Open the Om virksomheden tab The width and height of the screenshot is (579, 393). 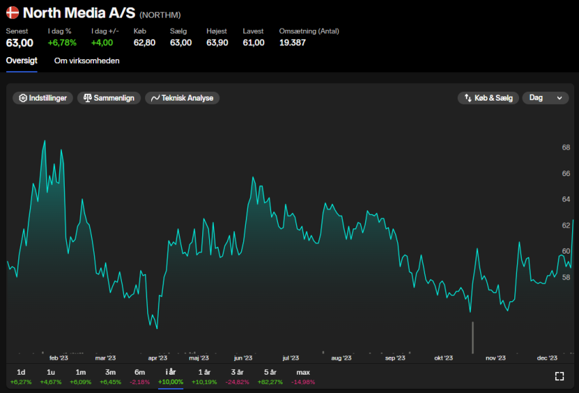87,61
